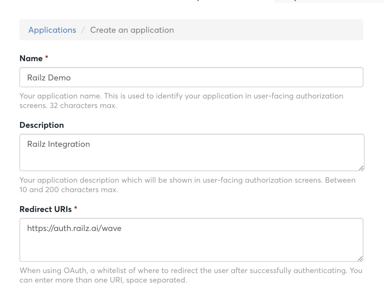Click the Name field label
This screenshot has width=384, height=295.
click(31, 58)
